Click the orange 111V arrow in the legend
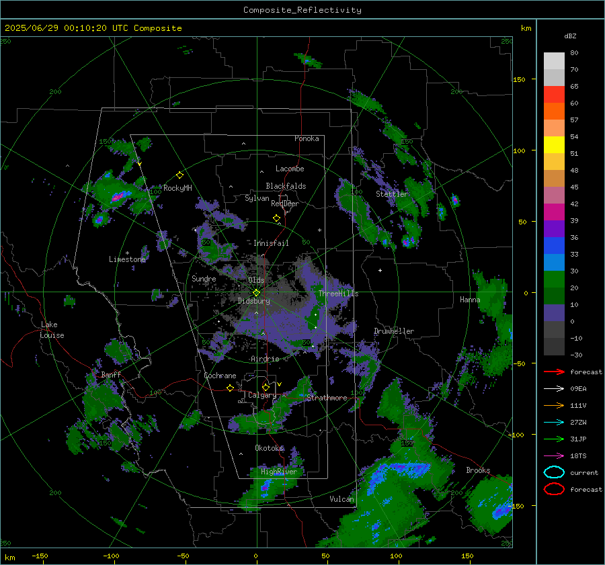The image size is (605, 565). [x=554, y=405]
